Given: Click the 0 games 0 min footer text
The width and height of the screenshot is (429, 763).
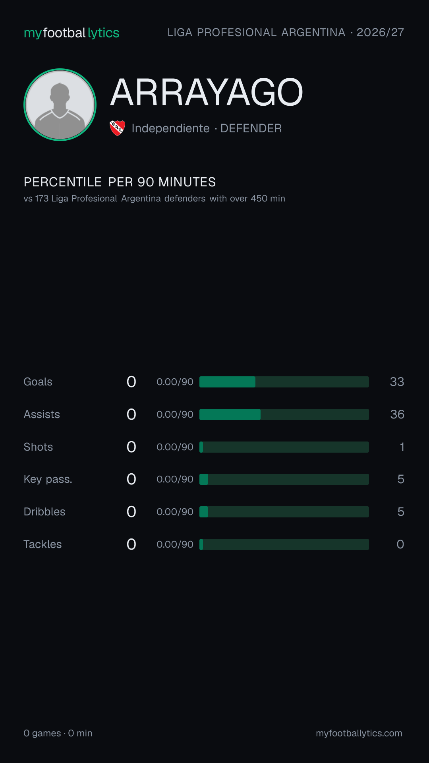Looking at the screenshot, I should 58,733.
